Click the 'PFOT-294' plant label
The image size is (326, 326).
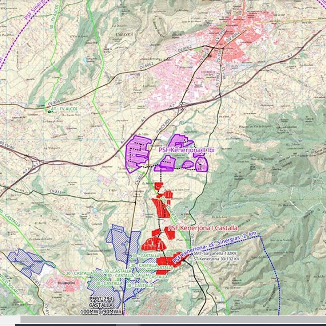pos(101,299)
